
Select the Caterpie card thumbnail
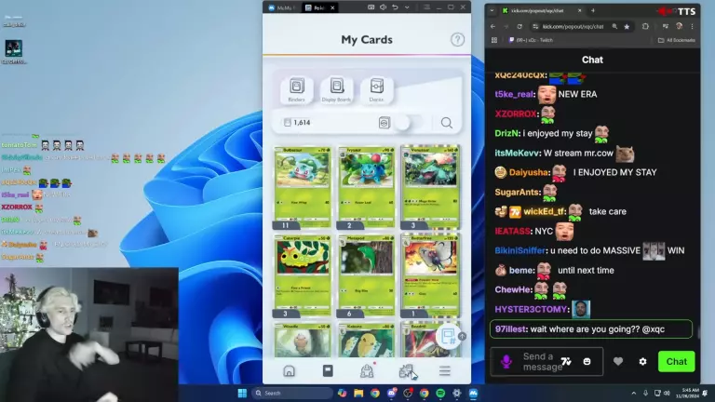(303, 275)
